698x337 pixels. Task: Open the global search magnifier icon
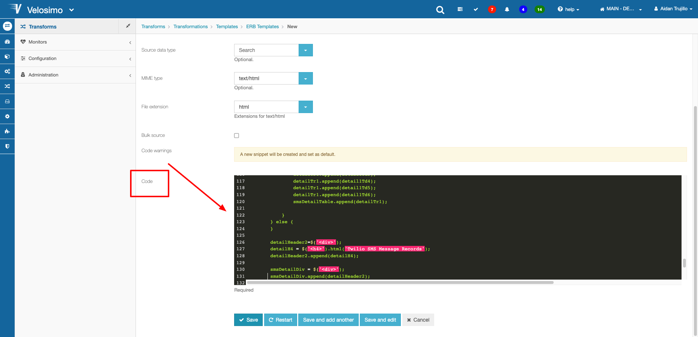440,10
